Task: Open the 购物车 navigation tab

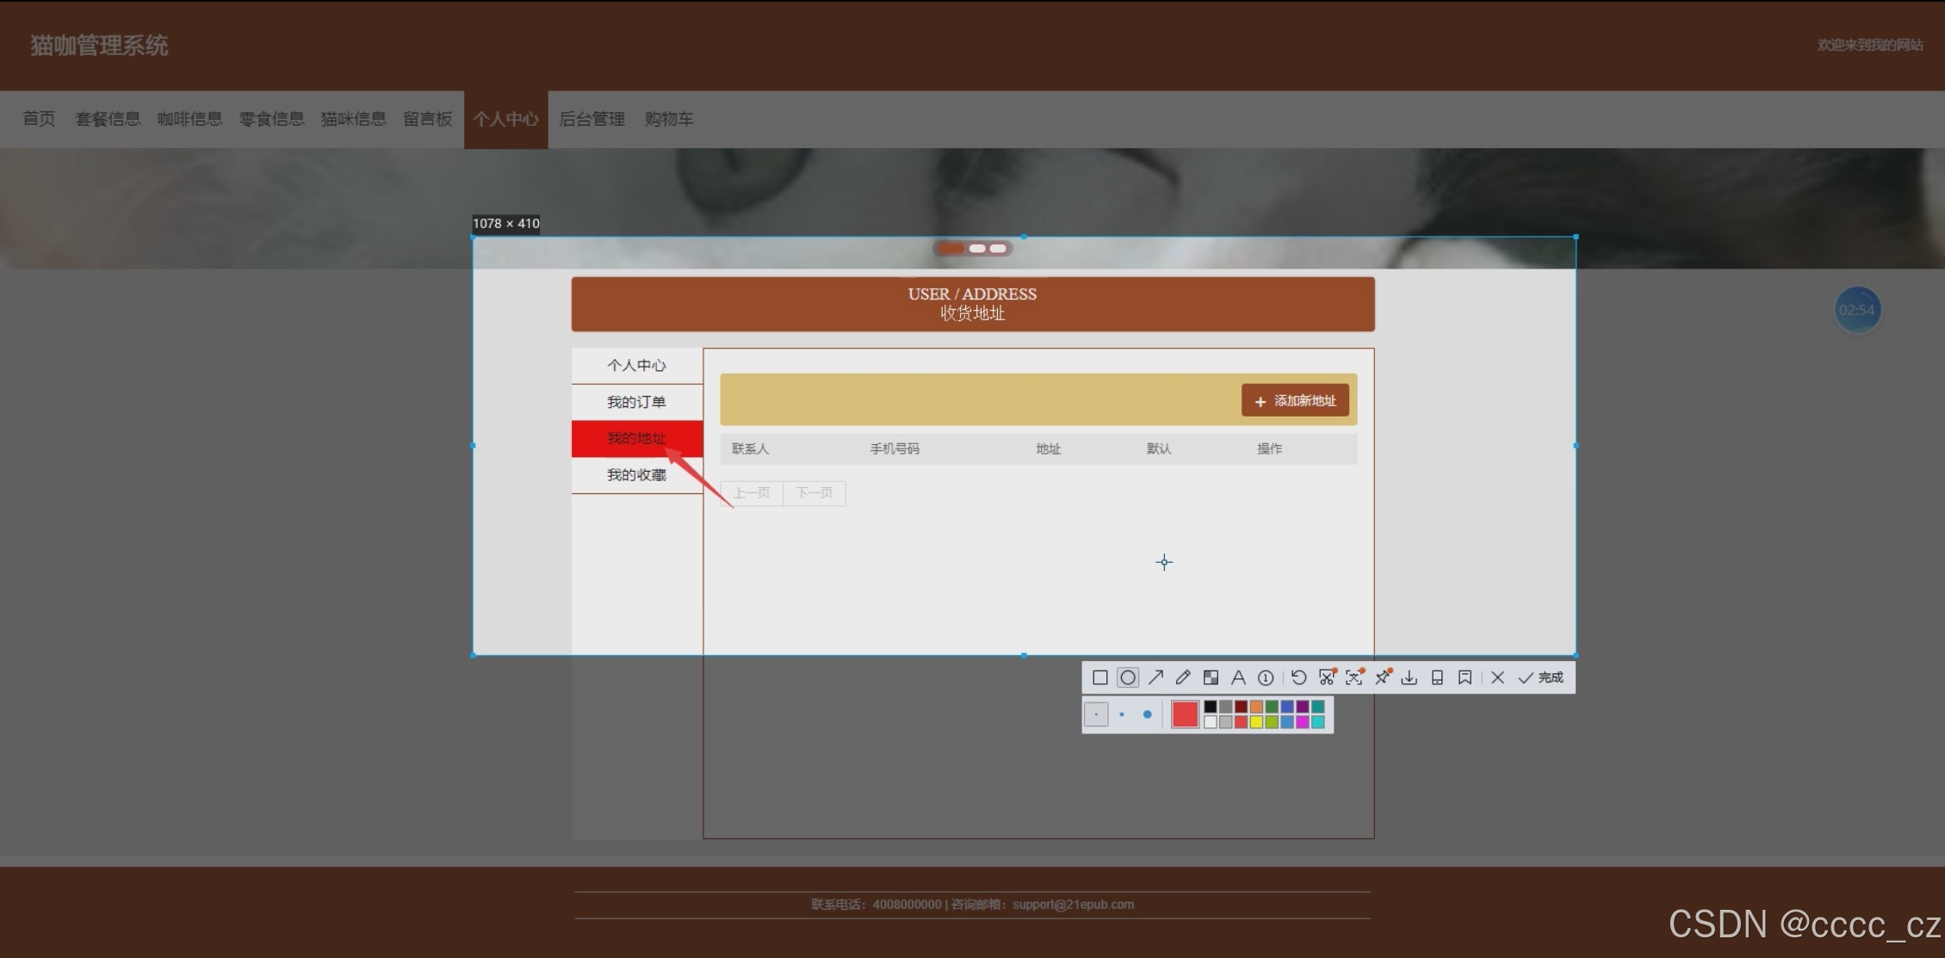Action: [669, 120]
